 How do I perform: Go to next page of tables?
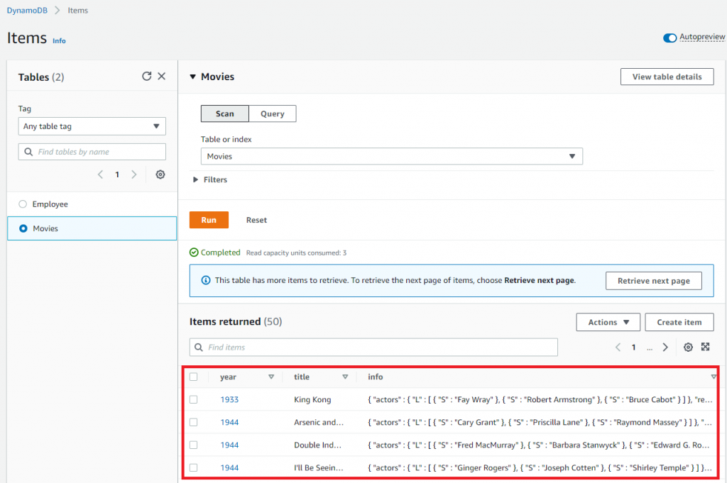pos(134,174)
